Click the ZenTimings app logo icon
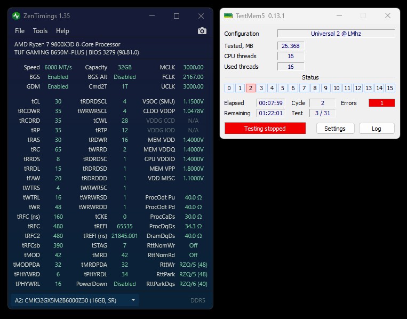The width and height of the screenshot is (407, 319). (17, 16)
